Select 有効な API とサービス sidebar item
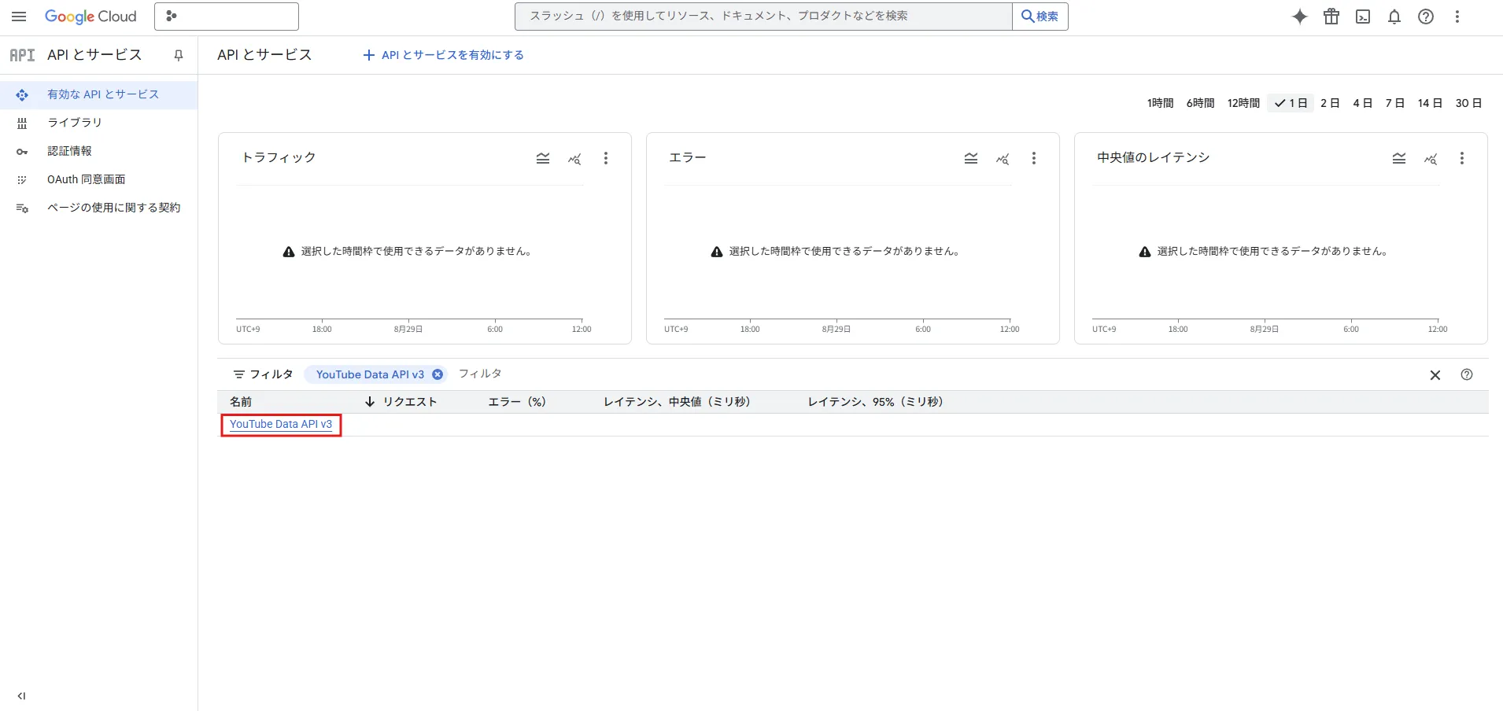Image resolution: width=1503 pixels, height=711 pixels. click(x=98, y=94)
